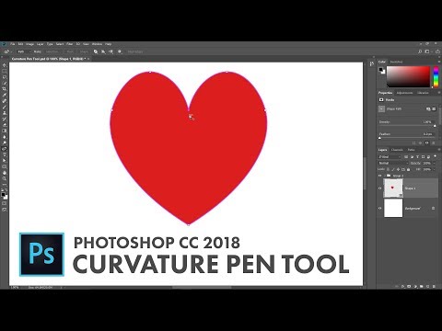Viewport: 442px width, 331px height.
Task: Select the History Brush tool
Action: click(5, 119)
